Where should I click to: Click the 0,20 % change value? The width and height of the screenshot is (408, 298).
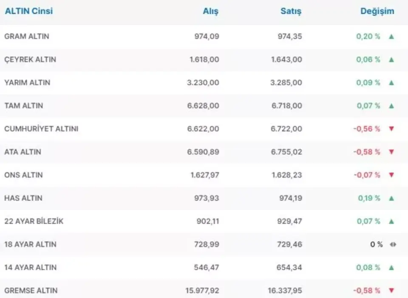(368, 37)
